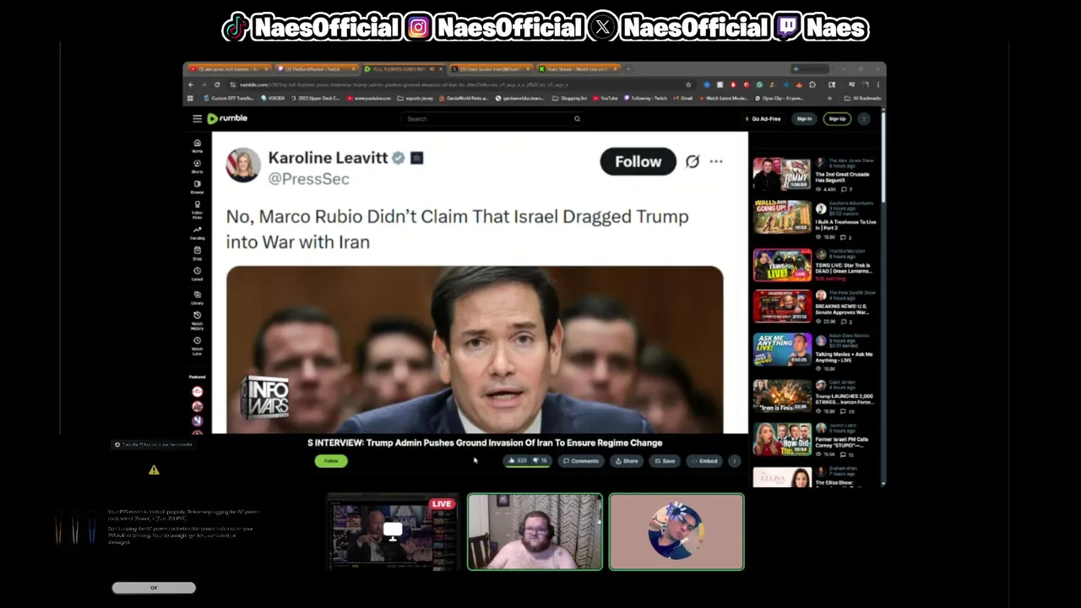Open the tweet's three-dot more menu

[716, 161]
